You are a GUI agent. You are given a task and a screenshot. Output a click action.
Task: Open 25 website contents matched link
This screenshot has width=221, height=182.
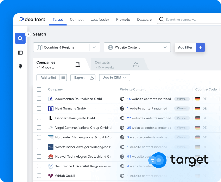click(149, 128)
